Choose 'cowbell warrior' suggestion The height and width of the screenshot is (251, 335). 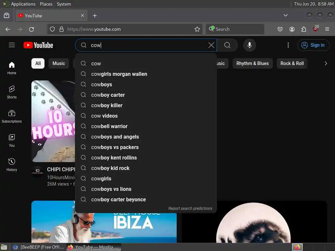coord(146,126)
